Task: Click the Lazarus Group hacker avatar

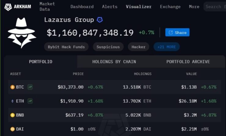Action: 22,33
